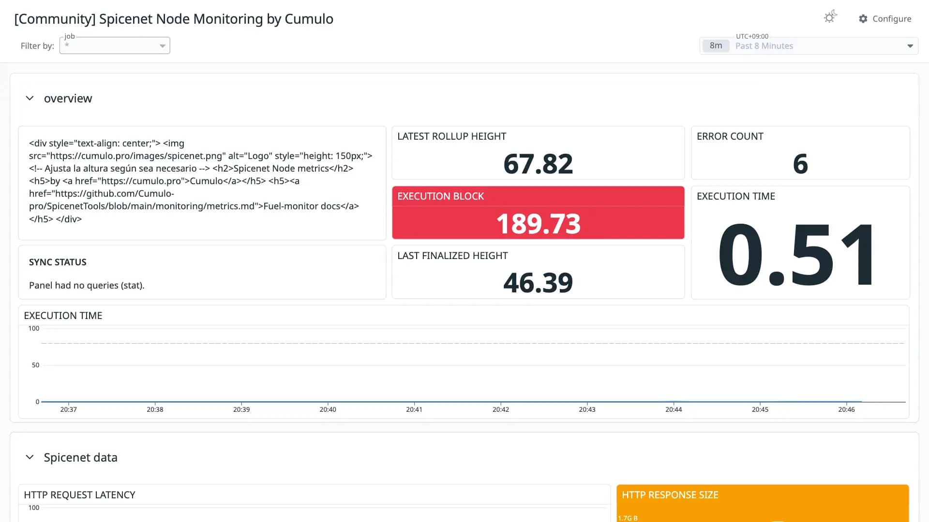The width and height of the screenshot is (929, 522).
Task: Click the 1.7G B axis label
Action: click(628, 518)
